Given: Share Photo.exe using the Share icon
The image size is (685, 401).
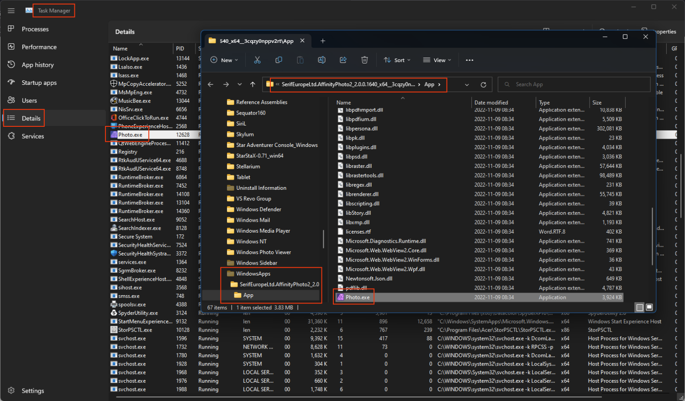Looking at the screenshot, I should click(343, 60).
